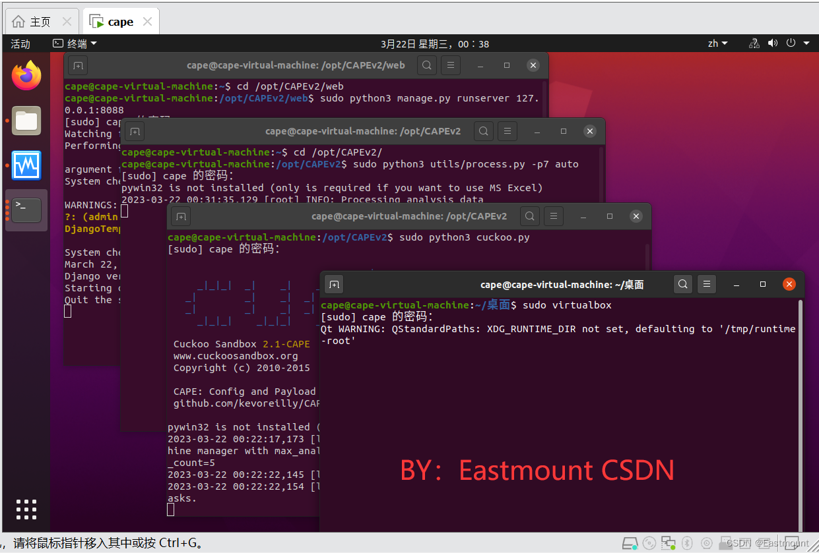Switch to the 主页 tab in VMware

(x=41, y=22)
